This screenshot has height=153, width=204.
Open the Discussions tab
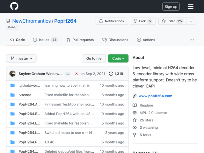point(115,40)
